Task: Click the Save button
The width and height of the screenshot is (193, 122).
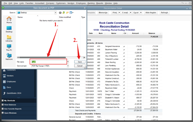Action: pos(80,62)
